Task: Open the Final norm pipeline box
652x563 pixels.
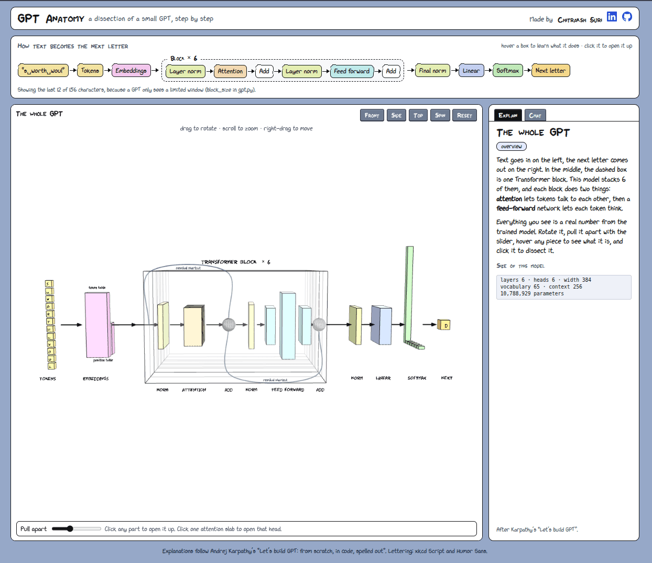Action: tap(432, 71)
